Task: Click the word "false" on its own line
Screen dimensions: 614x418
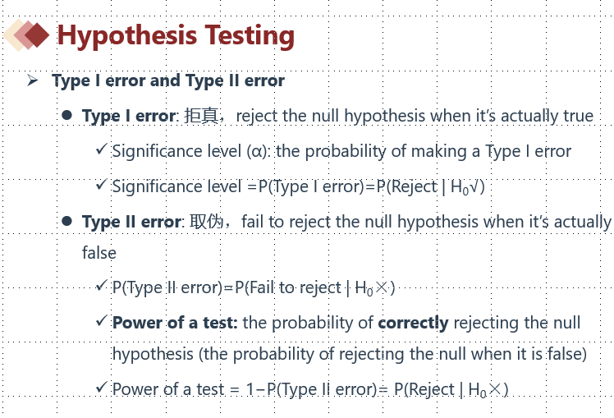Action: click(x=99, y=253)
